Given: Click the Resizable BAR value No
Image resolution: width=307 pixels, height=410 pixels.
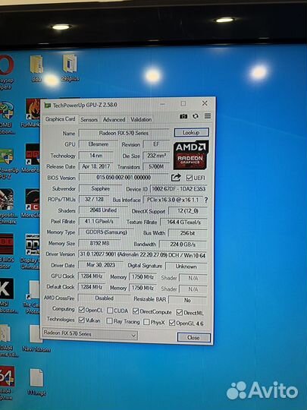Looking at the screenshot, I should point(187,300).
